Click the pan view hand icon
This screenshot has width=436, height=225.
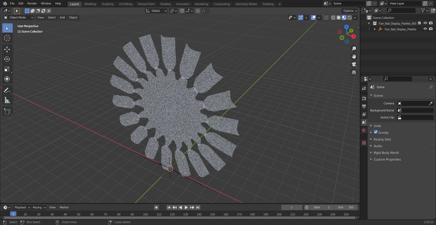pos(354,56)
